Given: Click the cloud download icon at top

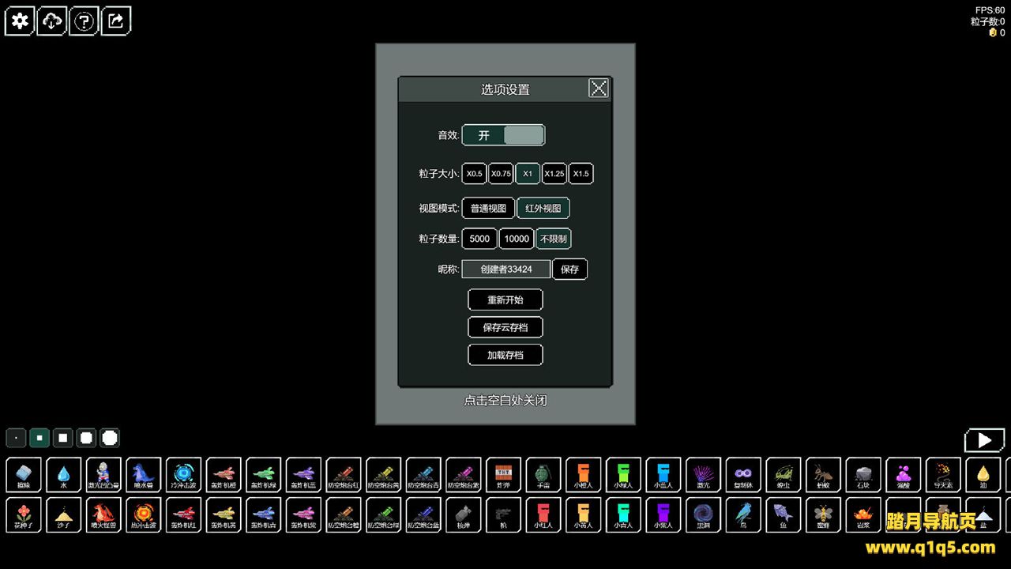Looking at the screenshot, I should [x=52, y=21].
